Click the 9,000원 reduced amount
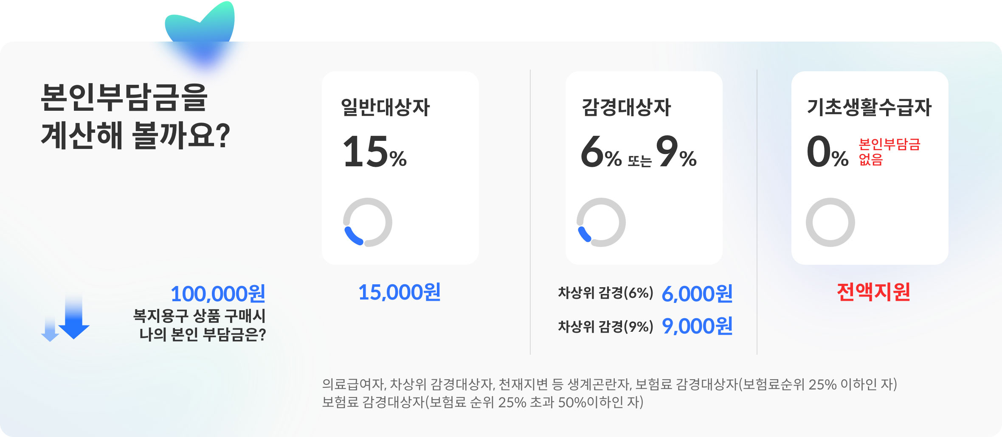Viewport: 1002px width, 437px height. point(697,326)
